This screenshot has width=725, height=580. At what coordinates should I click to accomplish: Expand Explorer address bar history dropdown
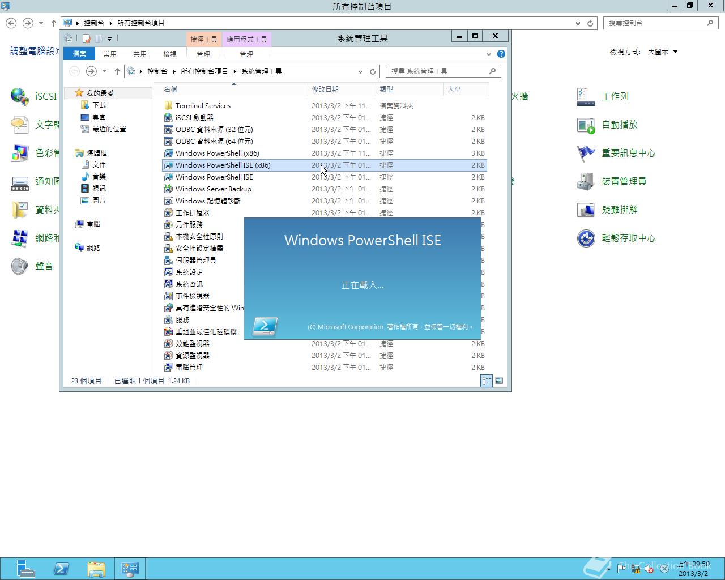(360, 71)
